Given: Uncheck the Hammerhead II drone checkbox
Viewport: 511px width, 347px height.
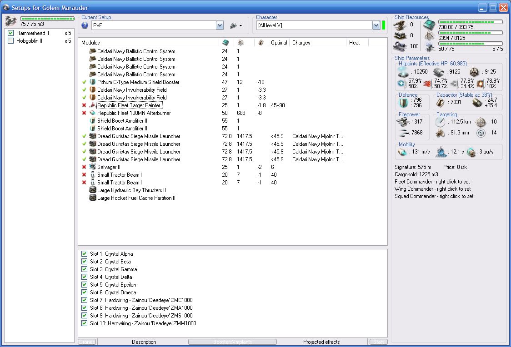Looking at the screenshot, I should [11, 33].
